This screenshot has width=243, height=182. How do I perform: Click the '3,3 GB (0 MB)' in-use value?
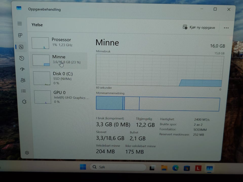[x=113, y=124]
